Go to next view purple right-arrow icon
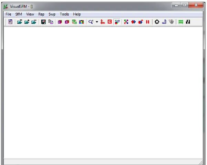207x165 pixels. [x=67, y=22]
